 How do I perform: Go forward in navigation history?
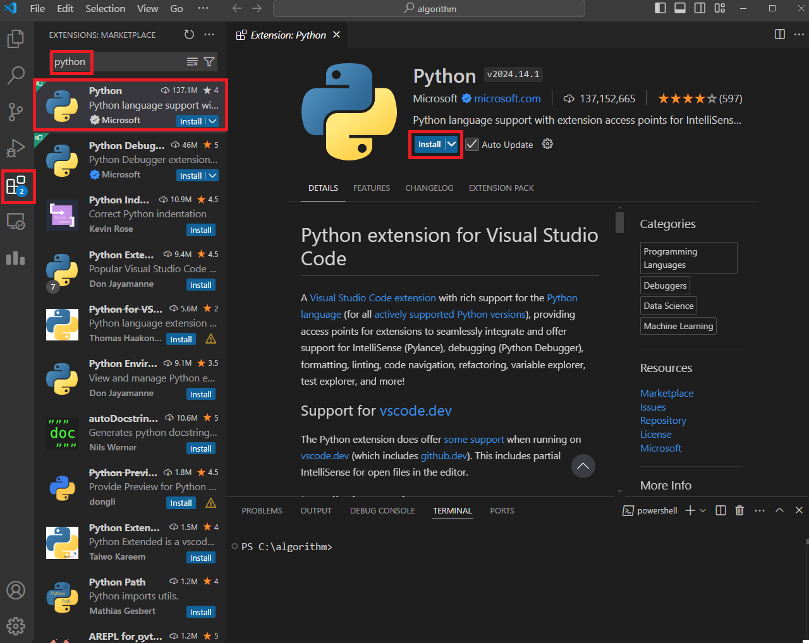pyautogui.click(x=257, y=8)
